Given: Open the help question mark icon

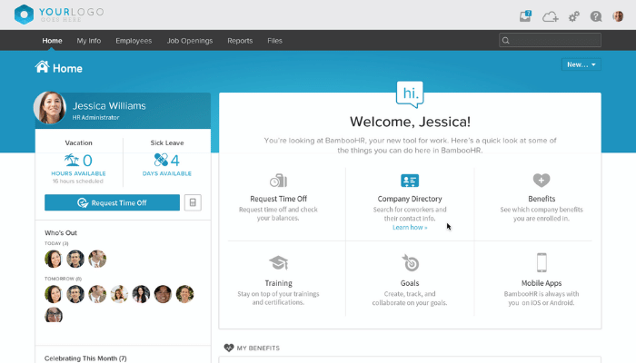Looking at the screenshot, I should pyautogui.click(x=596, y=16).
